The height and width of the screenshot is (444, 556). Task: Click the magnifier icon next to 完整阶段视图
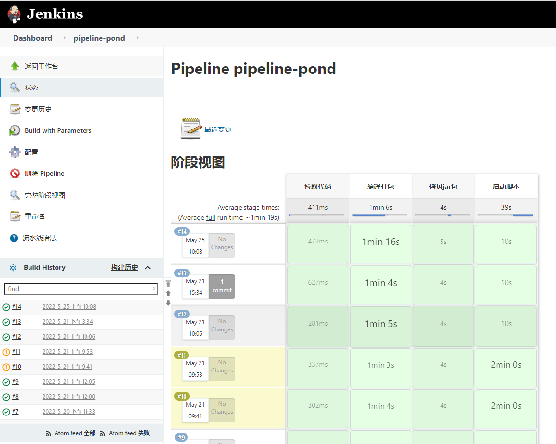tap(14, 195)
